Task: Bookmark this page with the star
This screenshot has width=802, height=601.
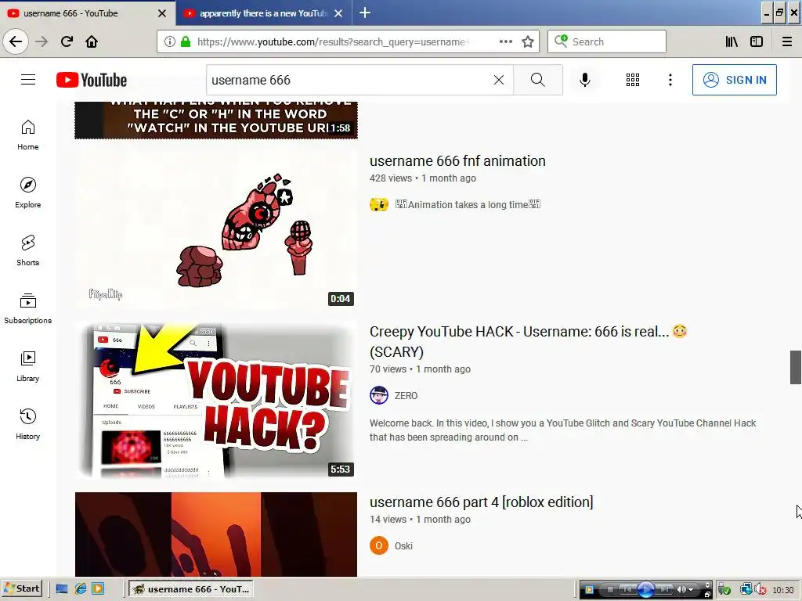Action: click(528, 41)
